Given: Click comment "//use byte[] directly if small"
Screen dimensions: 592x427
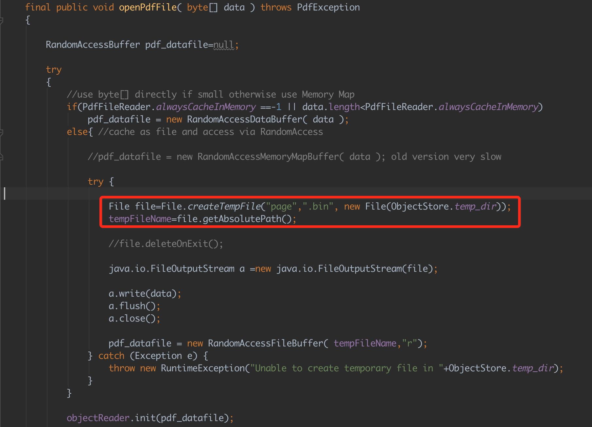Looking at the screenshot, I should point(145,94).
